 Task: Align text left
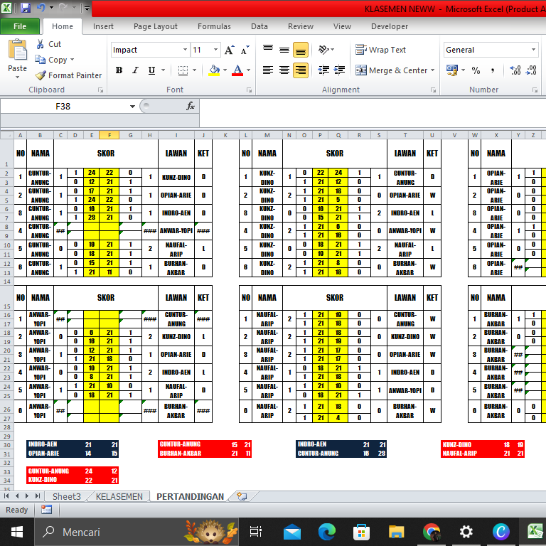coord(268,70)
